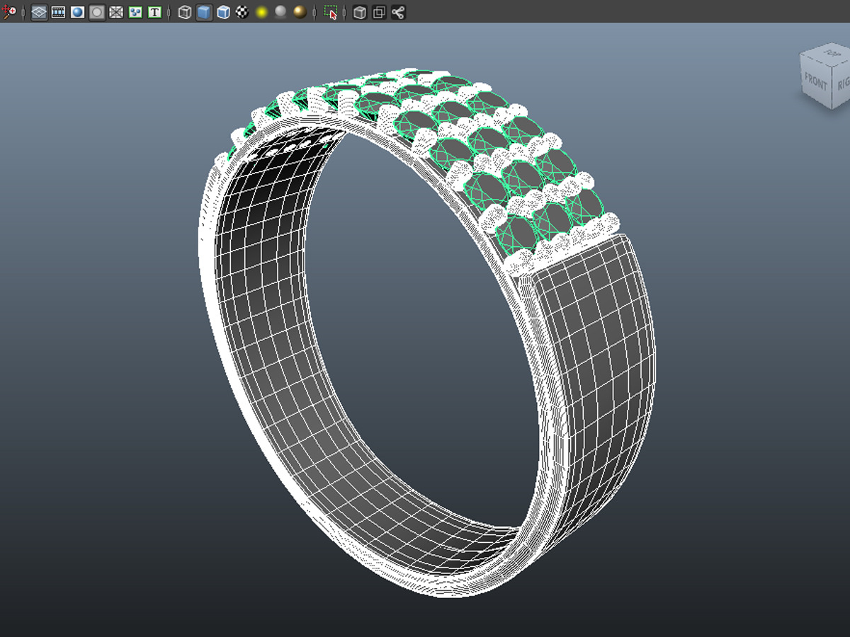Toggle the Gate Mask button
Viewport: 850px width, 637px height.
(96, 12)
